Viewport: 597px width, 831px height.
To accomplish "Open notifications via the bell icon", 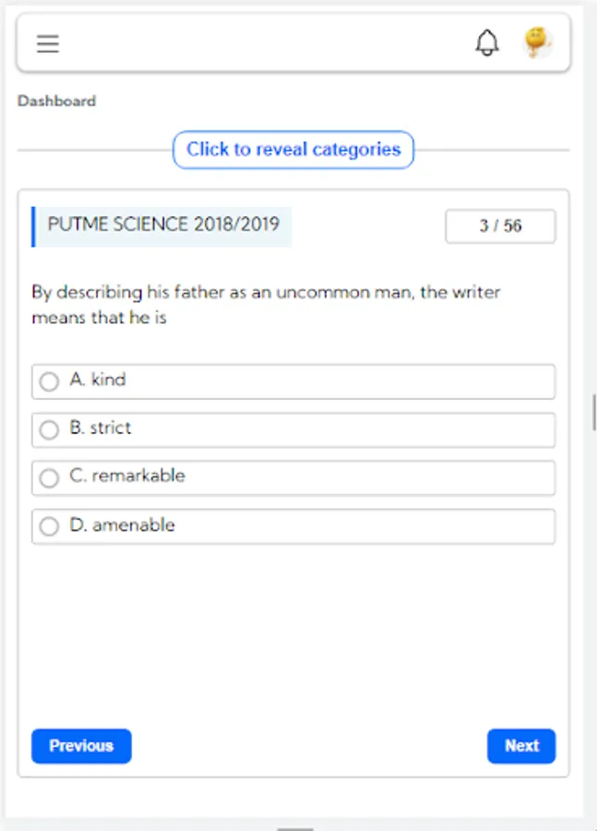I will (487, 42).
